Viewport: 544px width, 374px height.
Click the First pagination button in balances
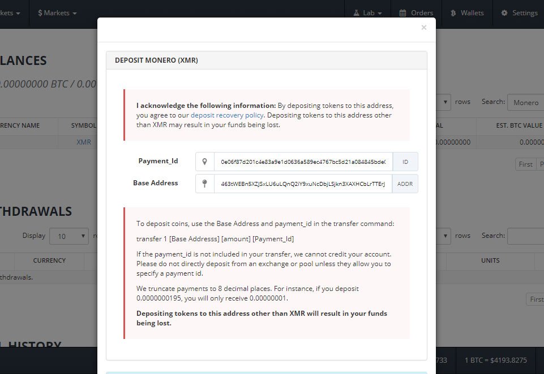[525, 164]
